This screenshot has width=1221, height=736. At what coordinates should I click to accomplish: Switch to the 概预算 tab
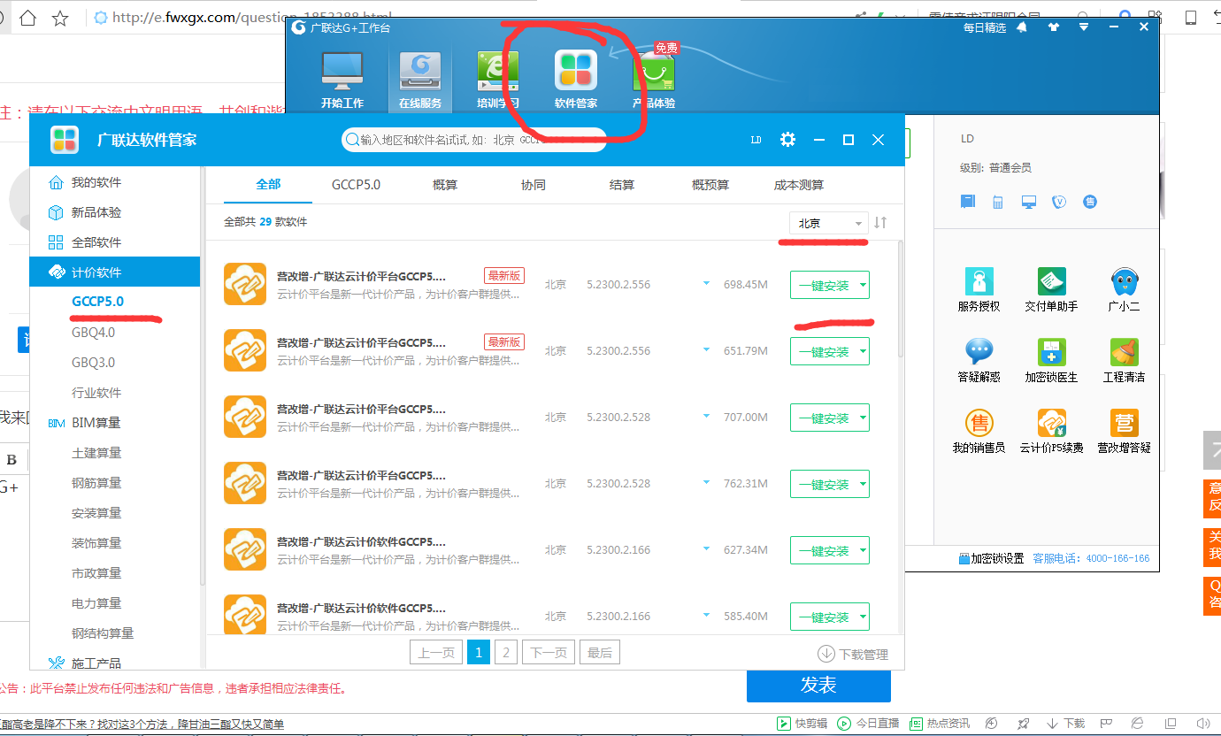710,185
